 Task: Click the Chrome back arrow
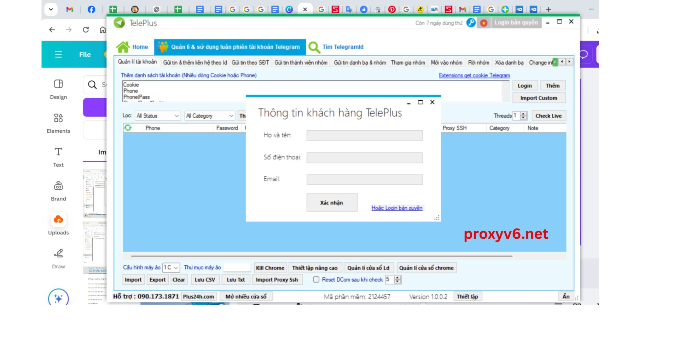pyautogui.click(x=52, y=30)
